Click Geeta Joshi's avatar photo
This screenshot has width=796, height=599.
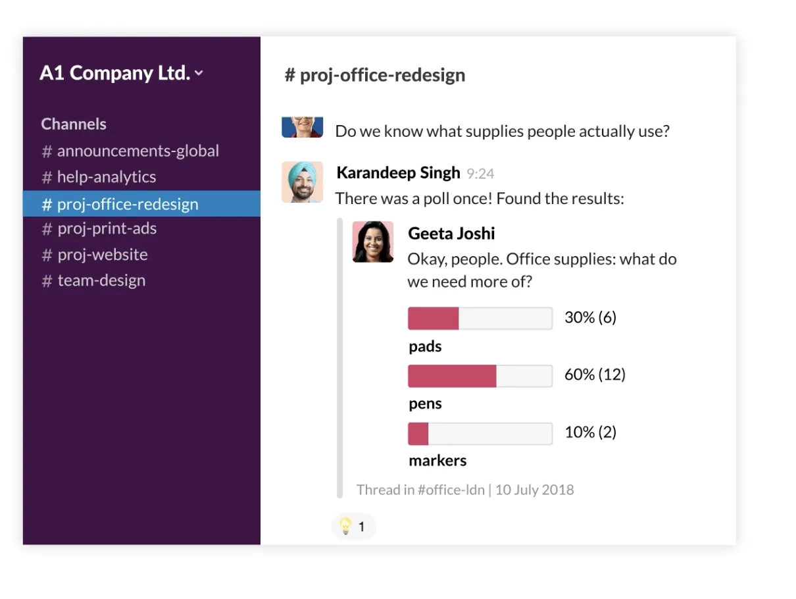[x=373, y=242]
